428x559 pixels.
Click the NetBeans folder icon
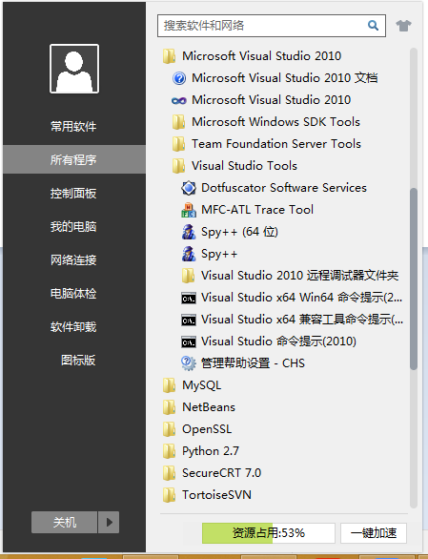[169, 407]
